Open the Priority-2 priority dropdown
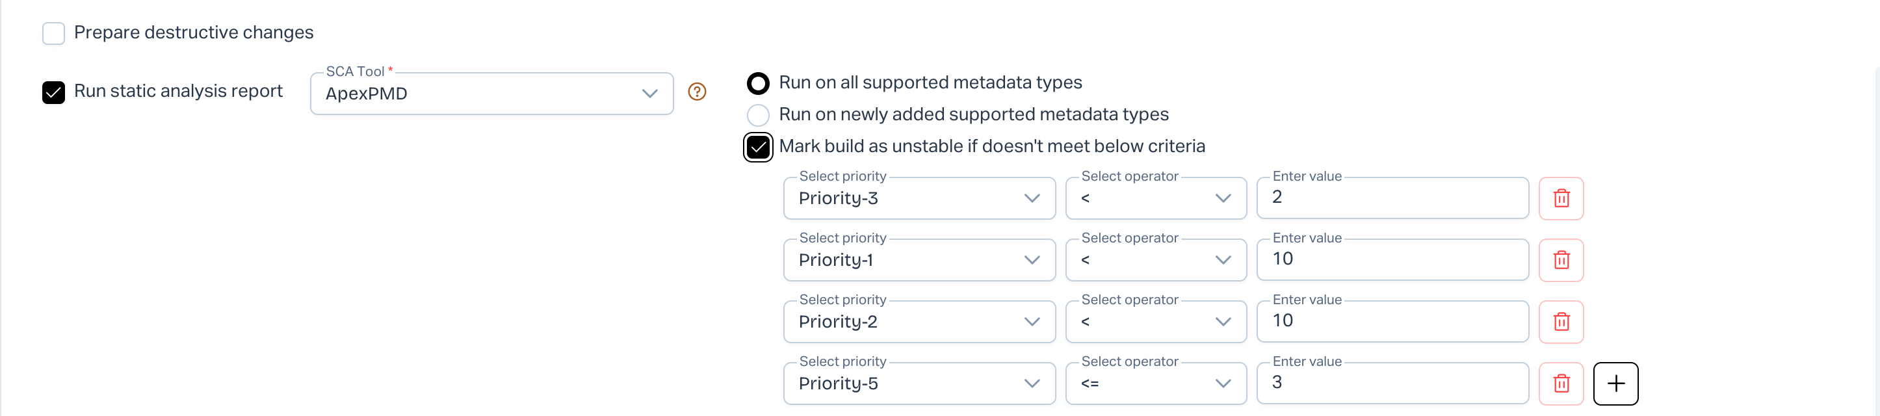Screen dimensions: 1880x416 919,322
